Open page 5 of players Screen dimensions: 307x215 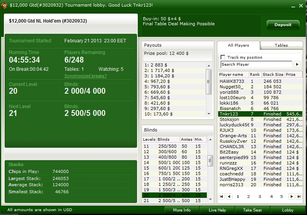[281, 196]
